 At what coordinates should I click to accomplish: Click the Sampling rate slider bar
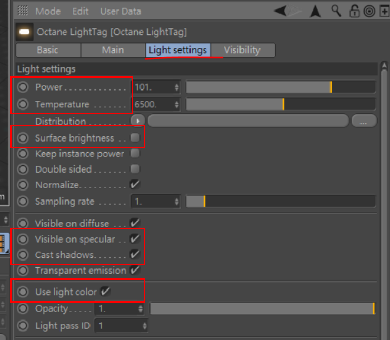point(281,202)
